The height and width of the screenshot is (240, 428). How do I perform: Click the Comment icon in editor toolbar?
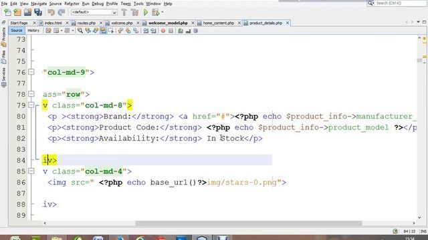point(181,31)
